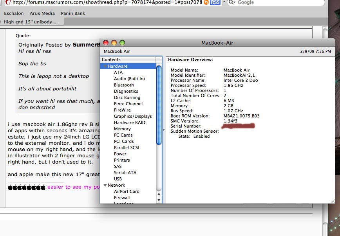The image size is (340, 236).
Task: Zoom the MacBook-Air window (green button)
Action: 122,43
